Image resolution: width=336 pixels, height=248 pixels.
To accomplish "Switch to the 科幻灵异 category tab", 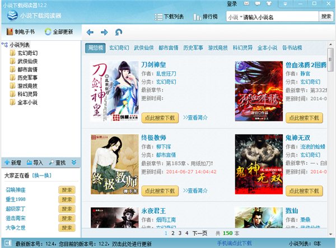I will [242, 48].
